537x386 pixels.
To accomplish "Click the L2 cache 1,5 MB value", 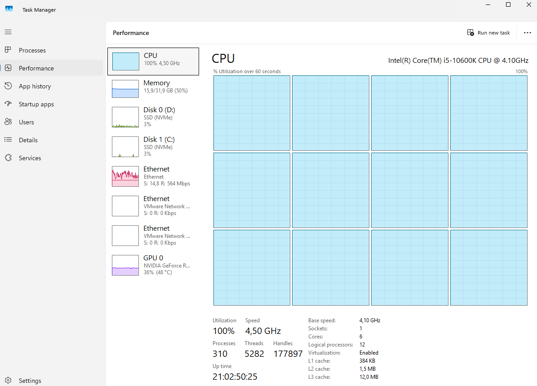I will point(368,369).
